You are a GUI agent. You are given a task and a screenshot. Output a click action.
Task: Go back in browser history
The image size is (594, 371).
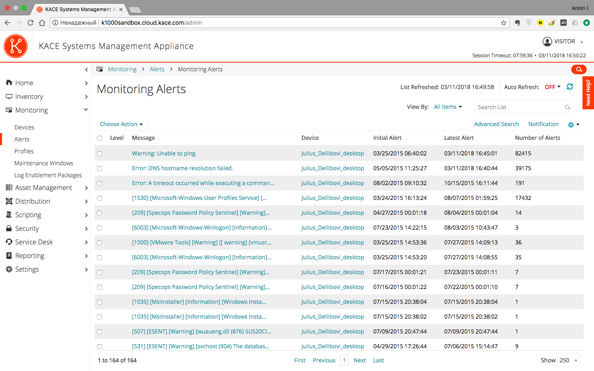click(x=7, y=23)
